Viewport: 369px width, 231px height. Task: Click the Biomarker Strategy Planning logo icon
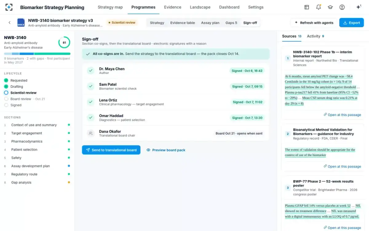(x=9, y=7)
